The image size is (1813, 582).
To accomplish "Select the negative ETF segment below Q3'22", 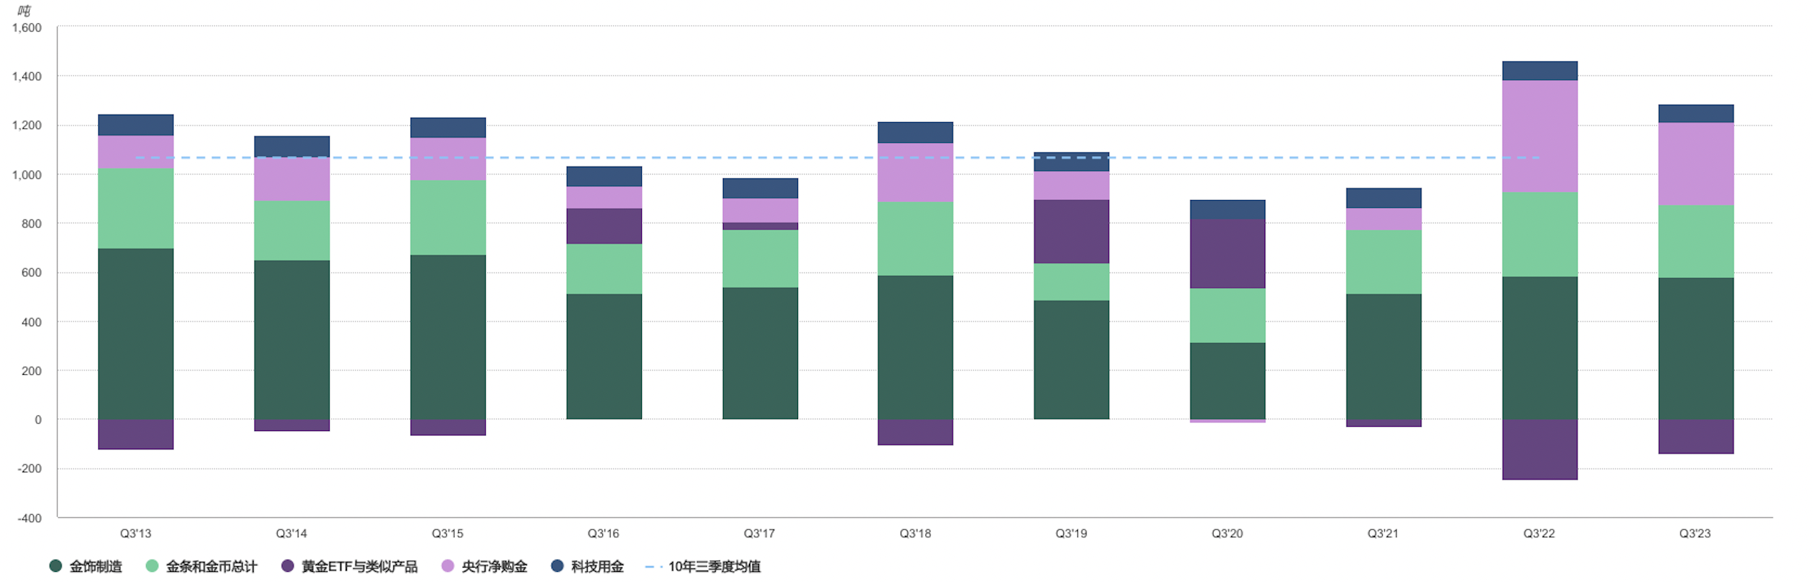I will coord(1540,449).
